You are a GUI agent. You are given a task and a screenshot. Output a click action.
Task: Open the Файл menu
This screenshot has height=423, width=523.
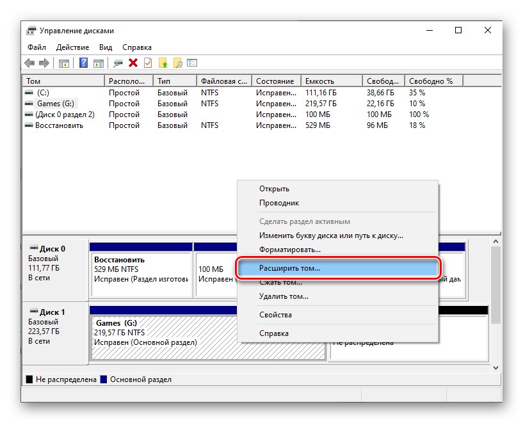[x=37, y=47]
